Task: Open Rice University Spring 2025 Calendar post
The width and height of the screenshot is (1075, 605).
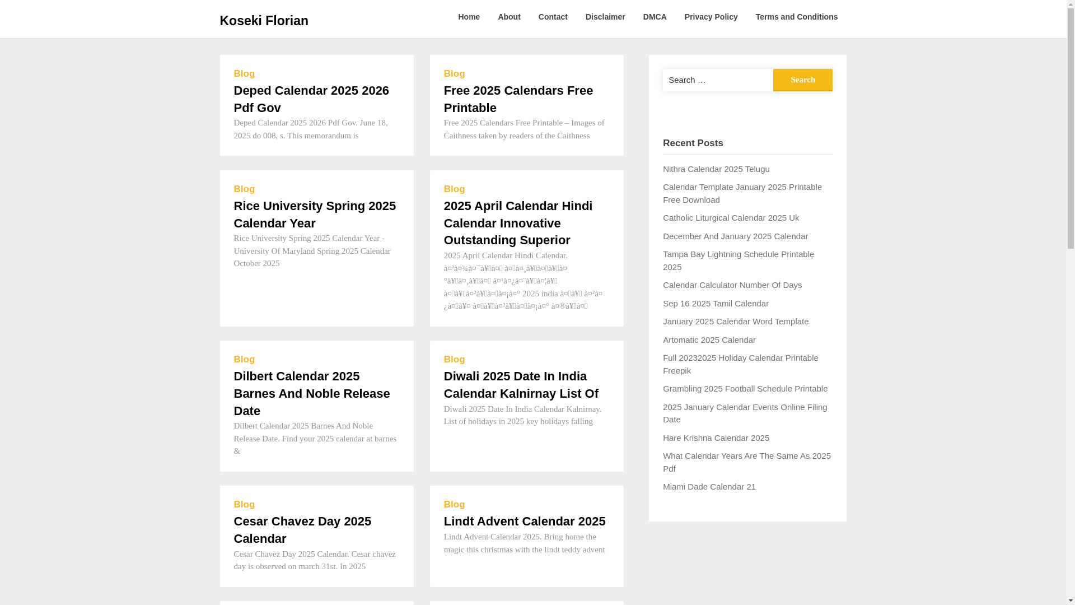Action: click(314, 215)
